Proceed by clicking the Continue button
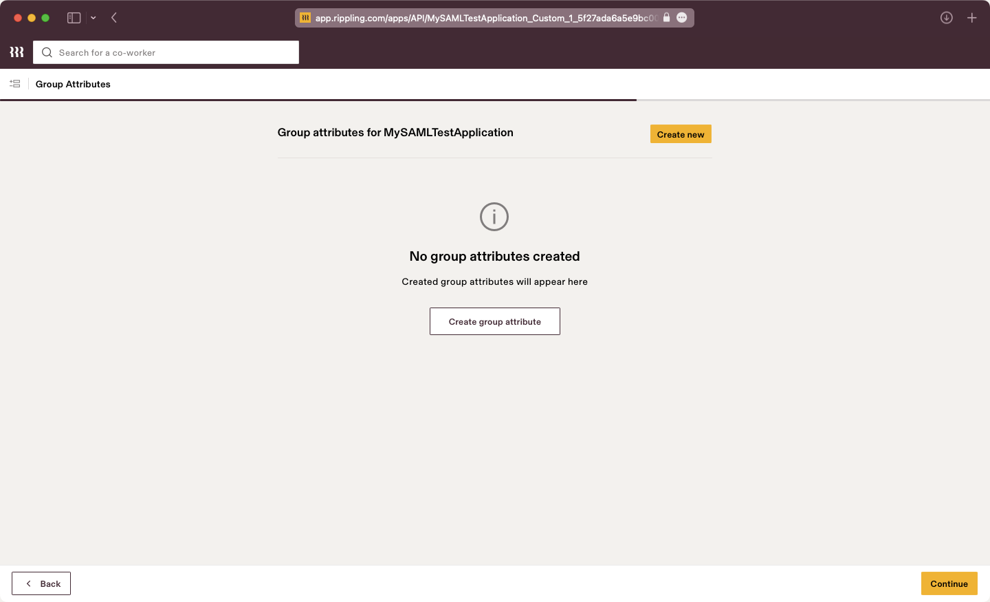This screenshot has width=990, height=602. point(949,583)
